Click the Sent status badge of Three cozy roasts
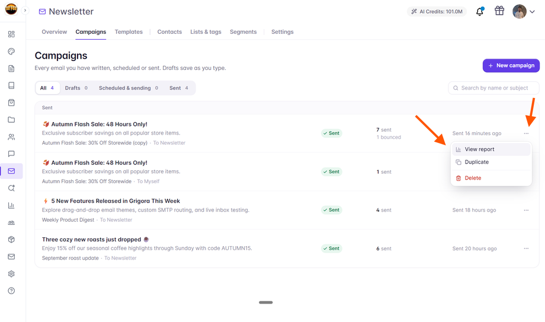 (332, 248)
